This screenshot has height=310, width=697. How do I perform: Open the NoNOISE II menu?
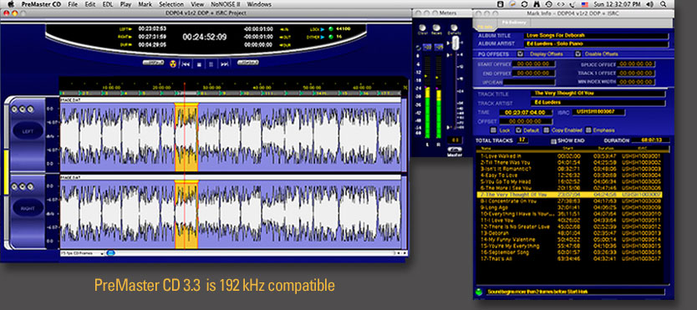pyautogui.click(x=226, y=4)
